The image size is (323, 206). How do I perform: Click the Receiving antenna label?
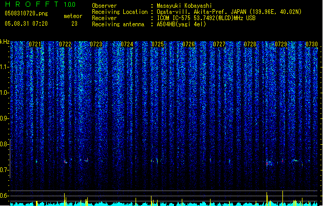point(118,24)
